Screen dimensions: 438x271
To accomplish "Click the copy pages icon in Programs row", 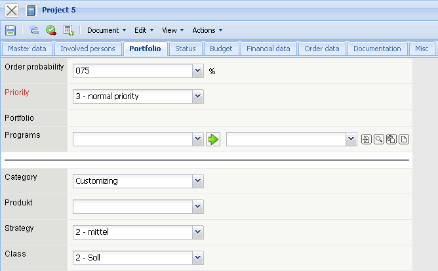I will tap(391, 139).
